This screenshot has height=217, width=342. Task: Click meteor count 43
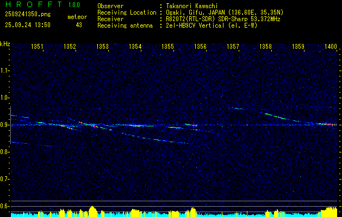point(79,25)
